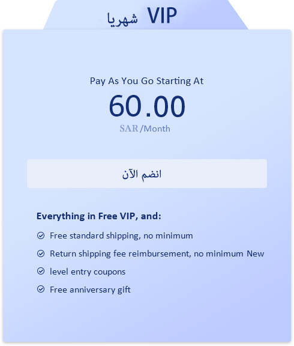294x346 pixels.
Task: Click the checkmark icon beside level entry coupons
Action: point(41,271)
